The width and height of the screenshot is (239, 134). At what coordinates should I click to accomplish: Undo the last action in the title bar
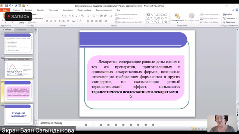click(10, 6)
